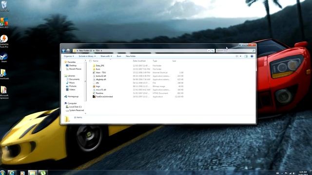Click the Explorer Forward navigation arrow

(x=68, y=51)
